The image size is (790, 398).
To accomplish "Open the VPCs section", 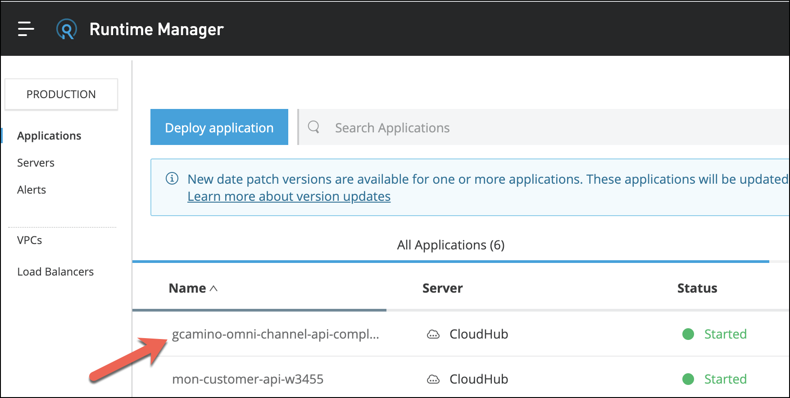I will pyautogui.click(x=30, y=240).
